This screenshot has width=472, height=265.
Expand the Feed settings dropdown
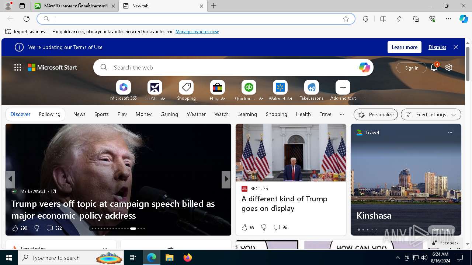pos(431,114)
